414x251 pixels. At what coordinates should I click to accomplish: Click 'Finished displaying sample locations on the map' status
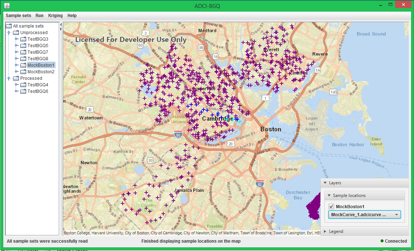191,241
